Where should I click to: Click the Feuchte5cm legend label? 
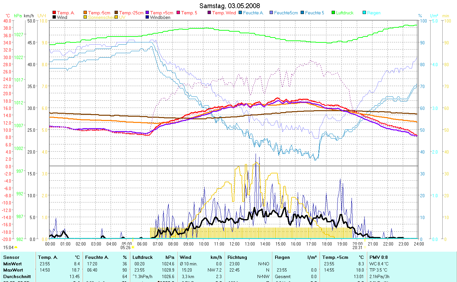click(x=286, y=13)
